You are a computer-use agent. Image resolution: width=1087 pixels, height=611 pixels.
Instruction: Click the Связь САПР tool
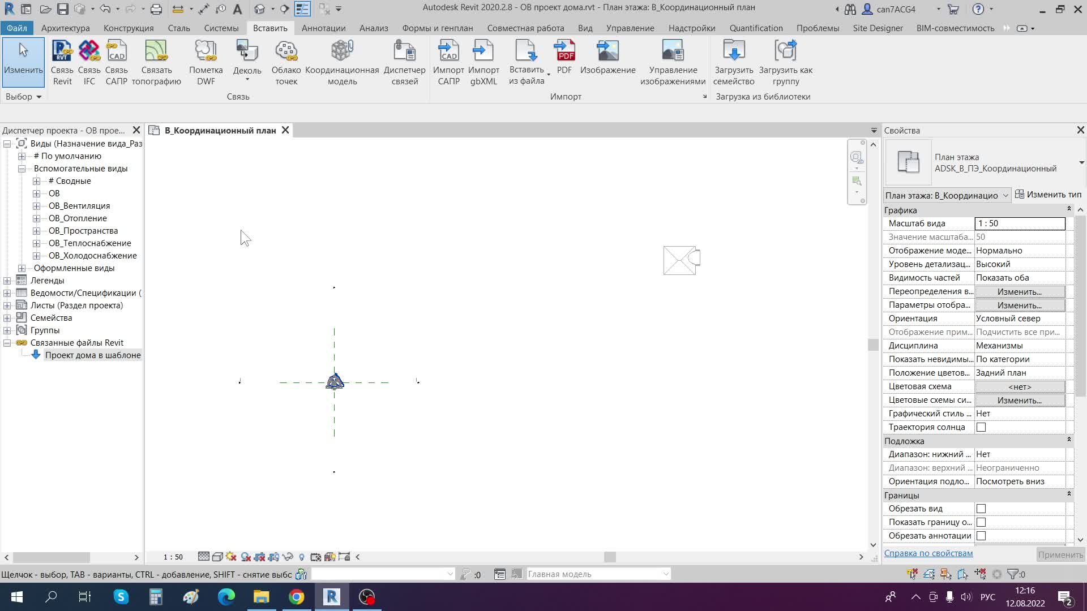pos(116,63)
